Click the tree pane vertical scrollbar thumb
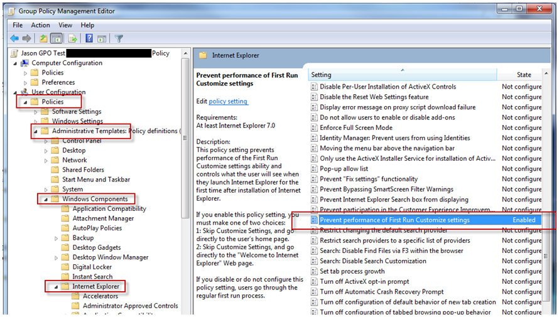 click(185, 139)
